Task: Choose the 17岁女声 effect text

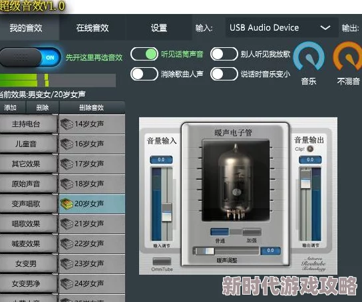Action: (x=89, y=164)
